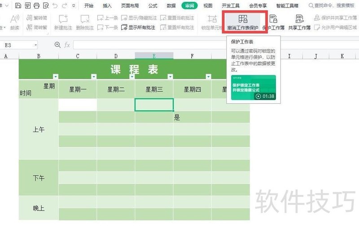Open the filter dropdown in column F

[x=208, y=76]
